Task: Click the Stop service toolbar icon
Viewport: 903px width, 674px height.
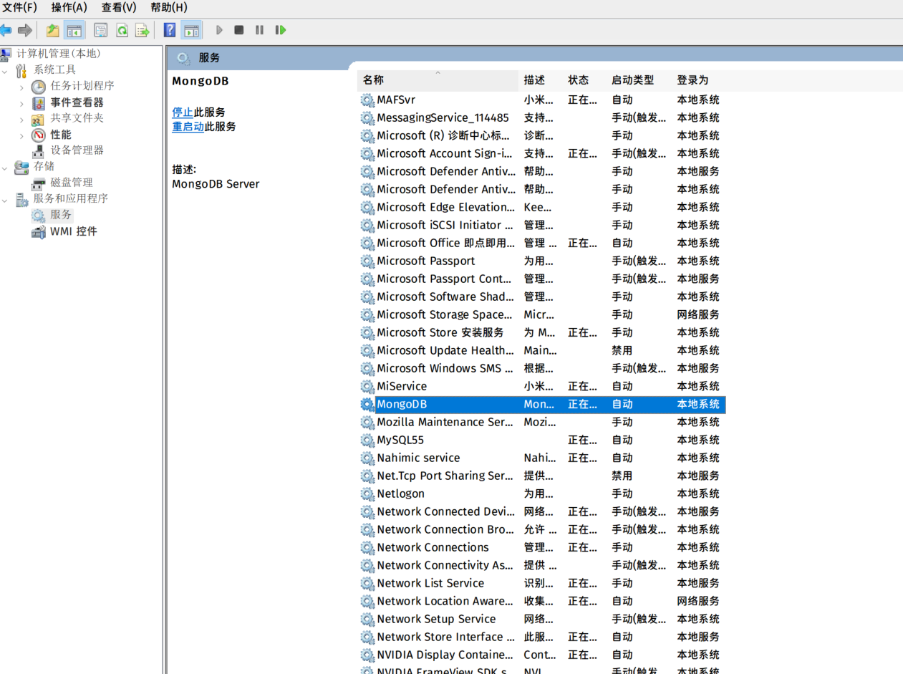Action: (238, 29)
